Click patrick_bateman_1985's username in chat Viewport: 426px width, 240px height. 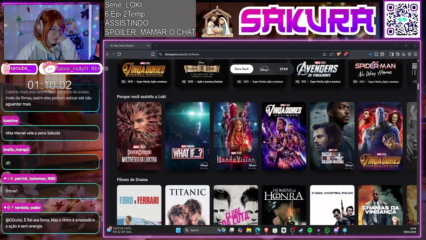coord(35,178)
